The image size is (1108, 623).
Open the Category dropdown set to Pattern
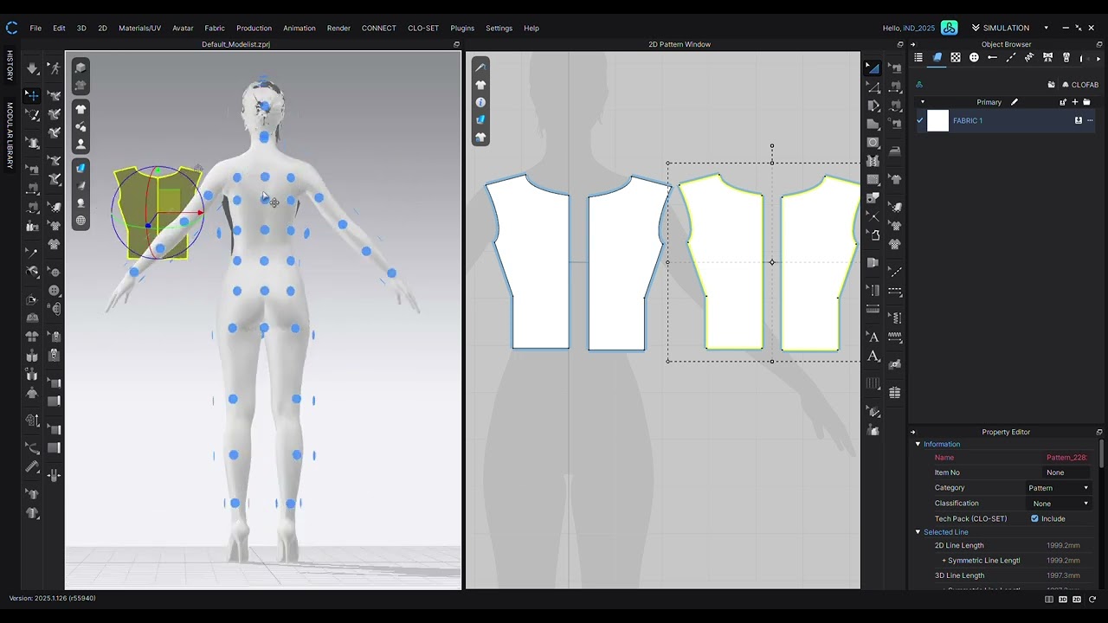click(x=1058, y=488)
